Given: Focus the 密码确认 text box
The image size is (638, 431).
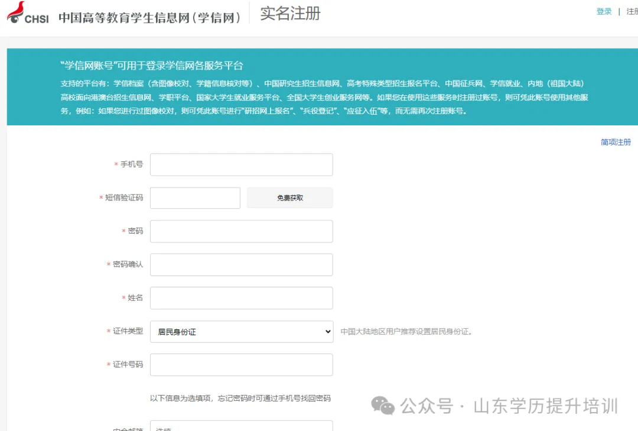Looking at the screenshot, I should click(241, 265).
